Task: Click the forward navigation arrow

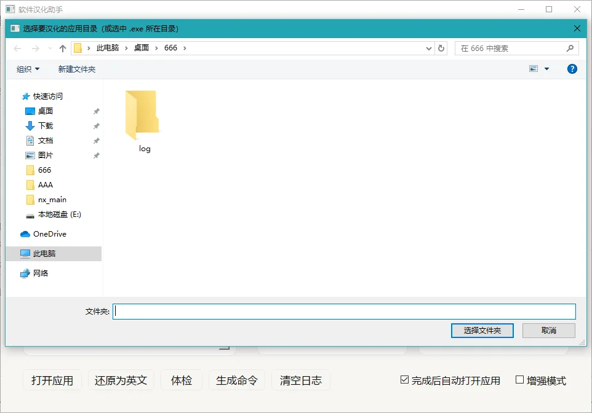Action: click(36, 49)
